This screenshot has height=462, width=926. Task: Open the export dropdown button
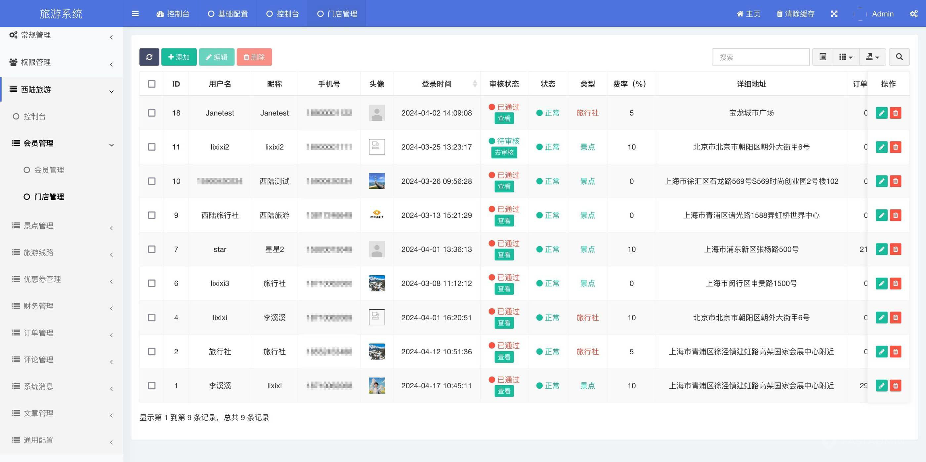[x=872, y=57]
